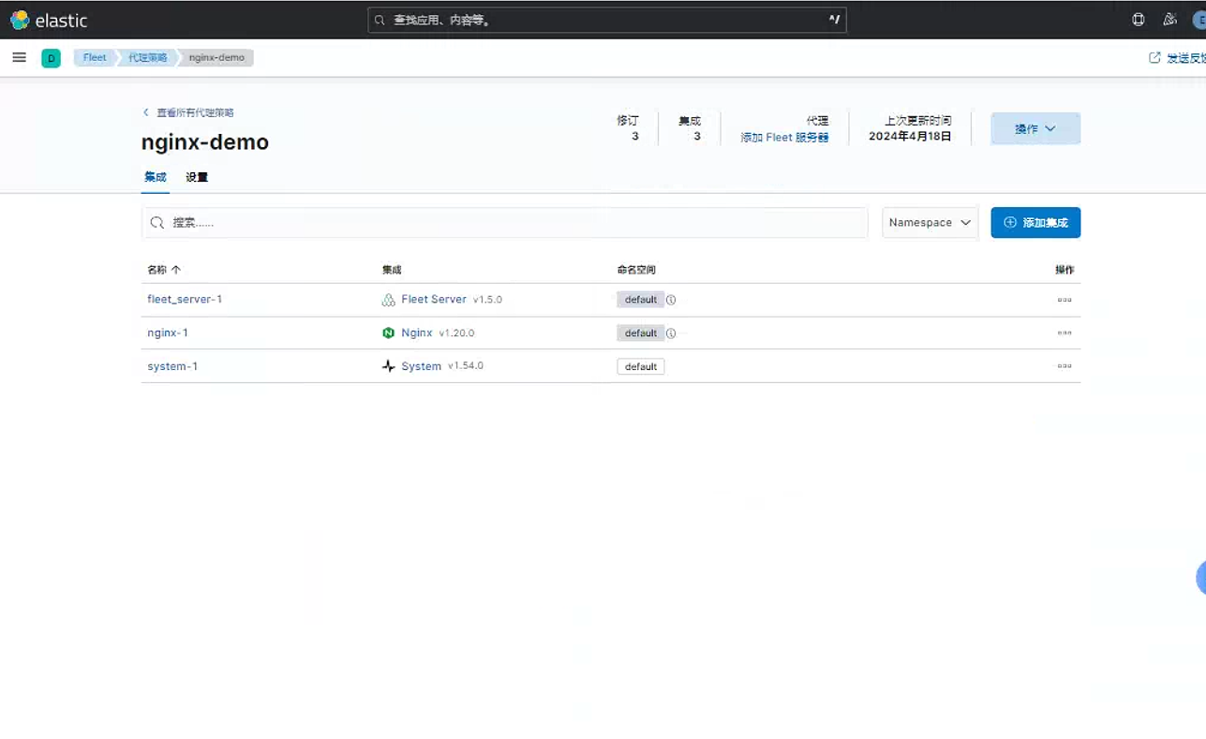Open the newsfeed icon in header
Image resolution: width=1206 pixels, height=739 pixels.
point(1169,20)
